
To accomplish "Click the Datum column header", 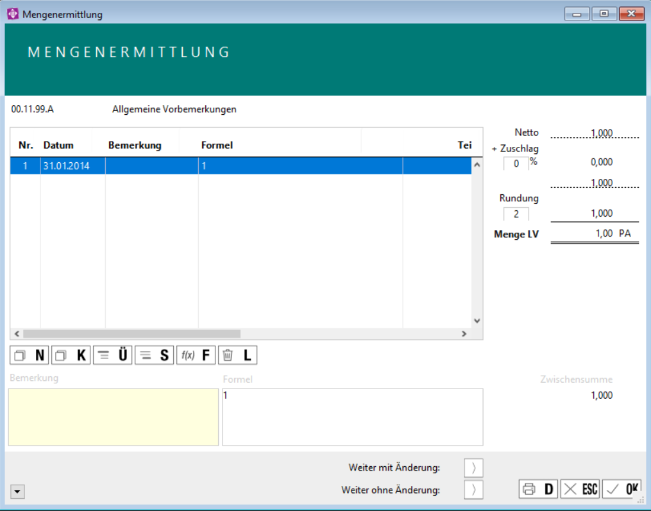I will (x=58, y=146).
